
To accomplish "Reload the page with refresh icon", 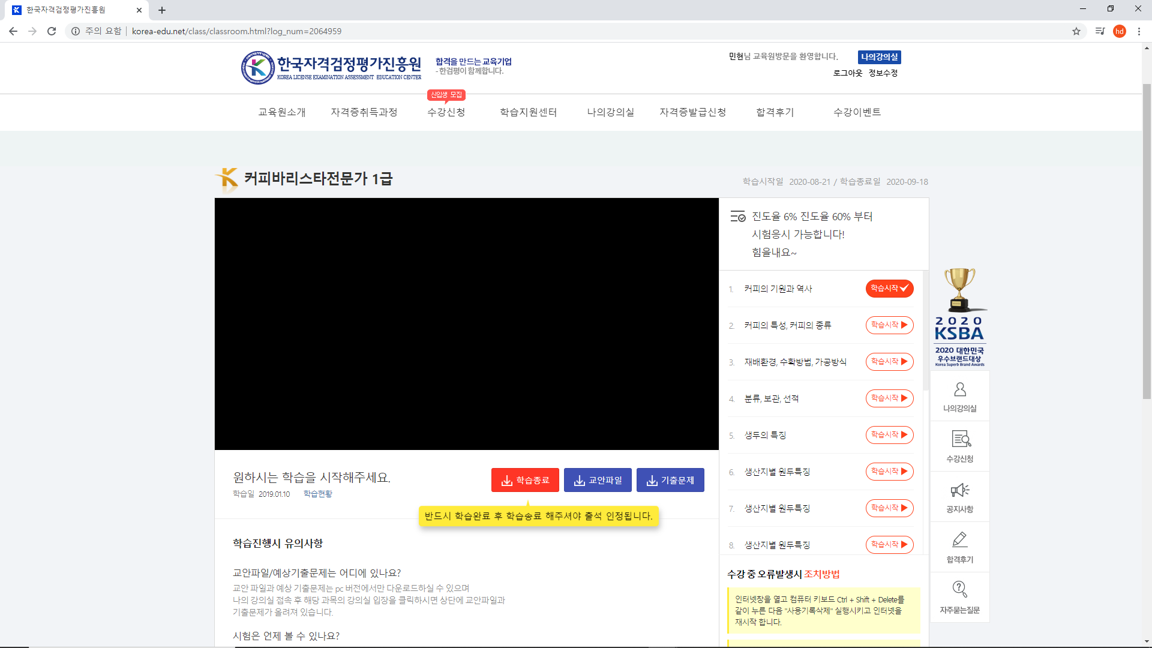I will [52, 31].
